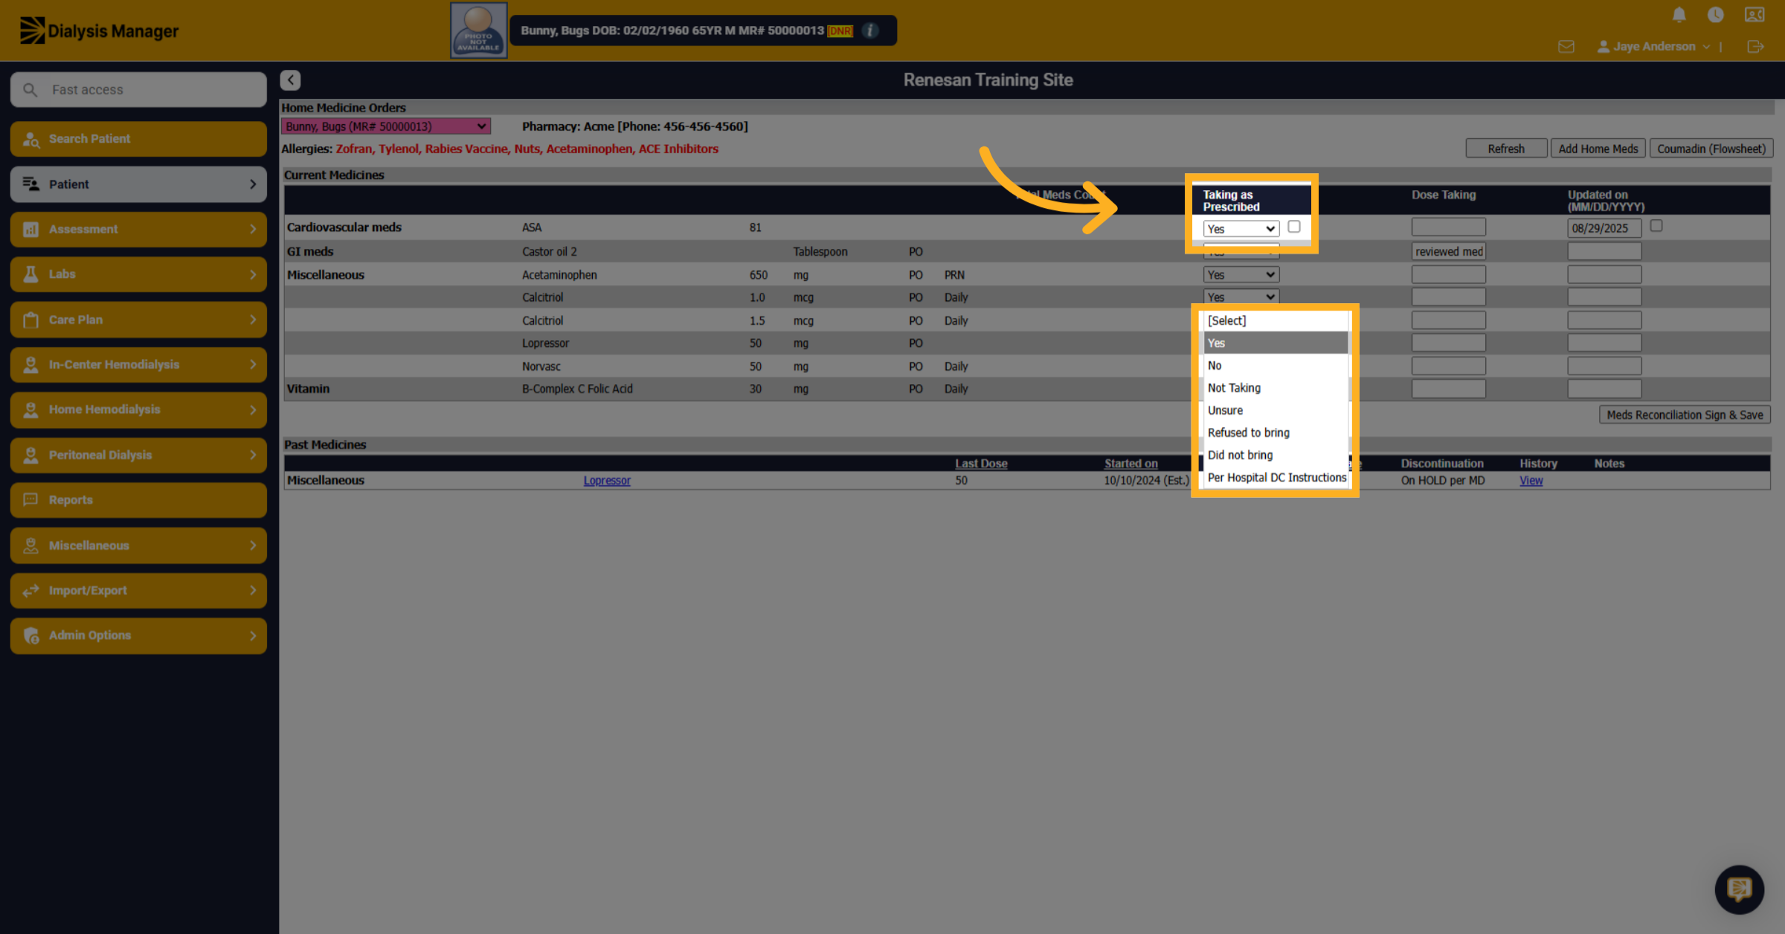Click Add Home Meds button
The image size is (1785, 934).
click(x=1598, y=149)
